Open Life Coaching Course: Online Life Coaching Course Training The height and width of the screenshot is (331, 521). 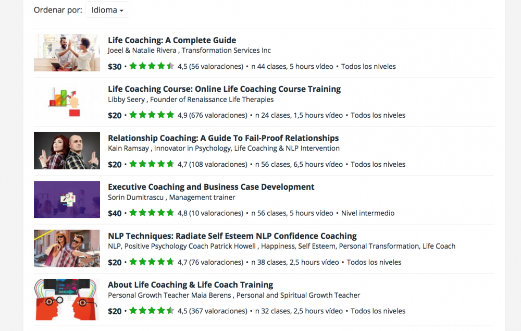pos(224,89)
